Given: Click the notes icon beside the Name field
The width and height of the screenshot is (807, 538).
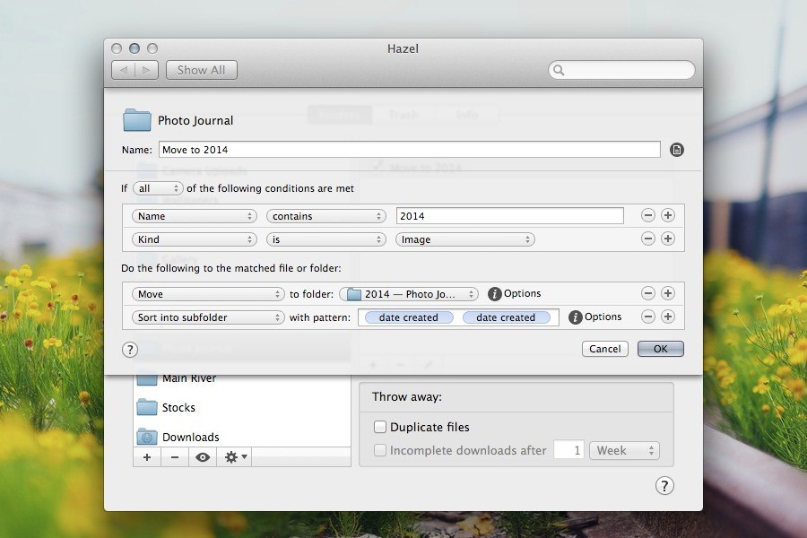Looking at the screenshot, I should click(x=677, y=150).
